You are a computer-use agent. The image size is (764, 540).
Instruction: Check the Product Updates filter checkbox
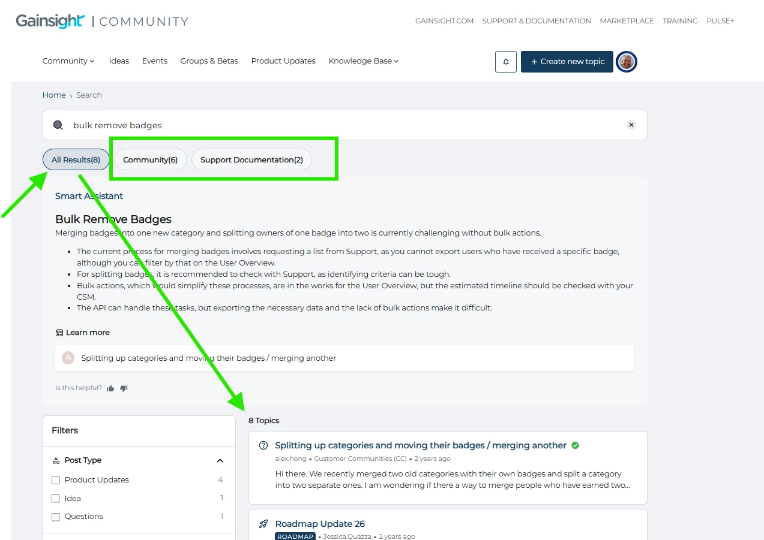[56, 480]
